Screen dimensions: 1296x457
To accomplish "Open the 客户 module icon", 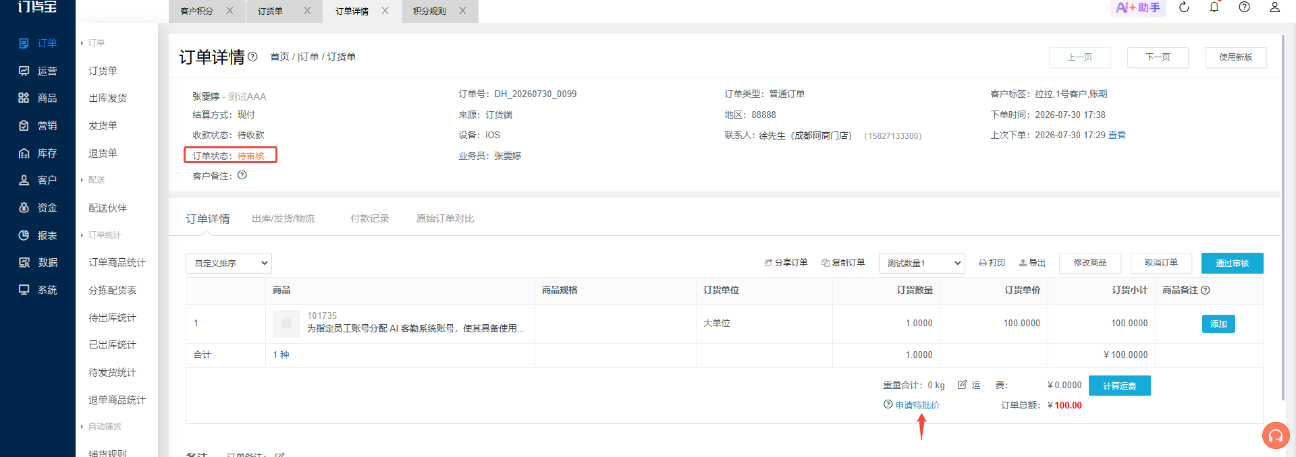I will [x=24, y=180].
